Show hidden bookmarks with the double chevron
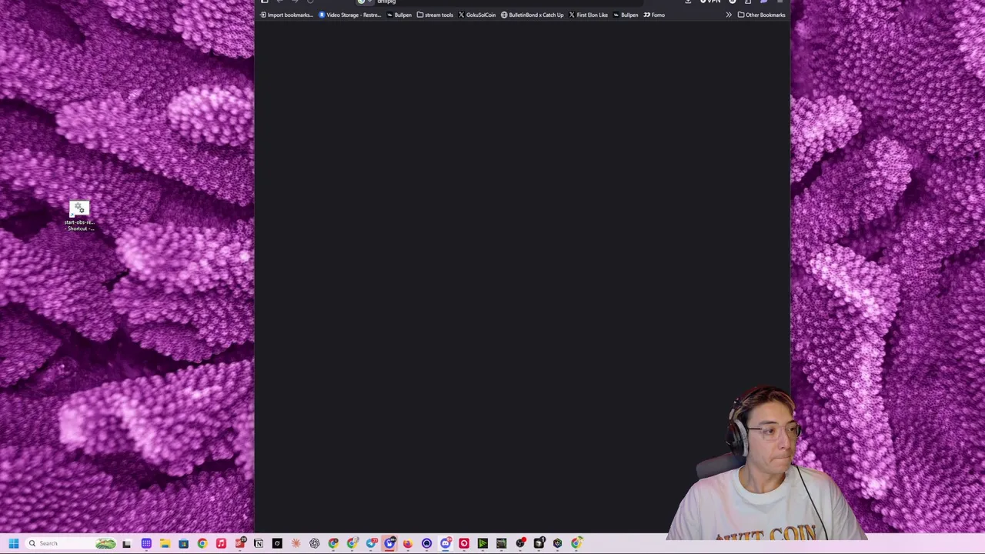The width and height of the screenshot is (985, 554). click(729, 15)
